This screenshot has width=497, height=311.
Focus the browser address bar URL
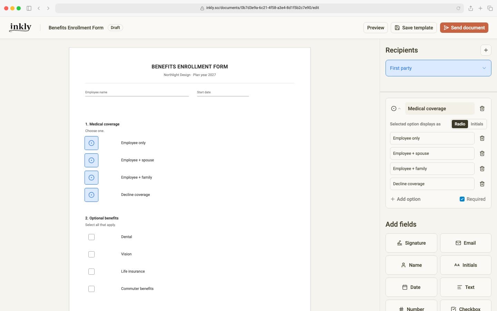[260, 8]
